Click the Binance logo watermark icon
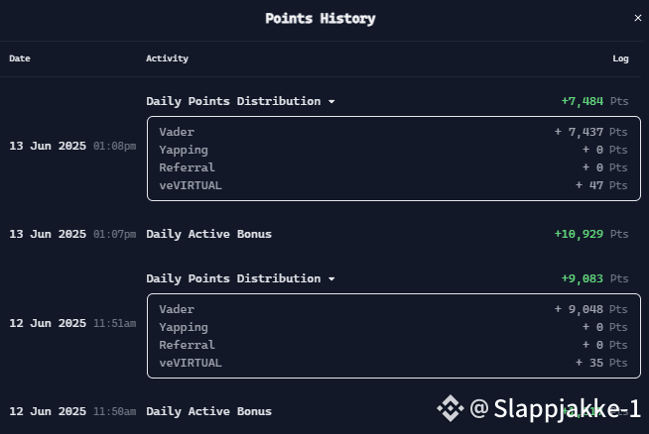The width and height of the screenshot is (649, 434). (451, 408)
